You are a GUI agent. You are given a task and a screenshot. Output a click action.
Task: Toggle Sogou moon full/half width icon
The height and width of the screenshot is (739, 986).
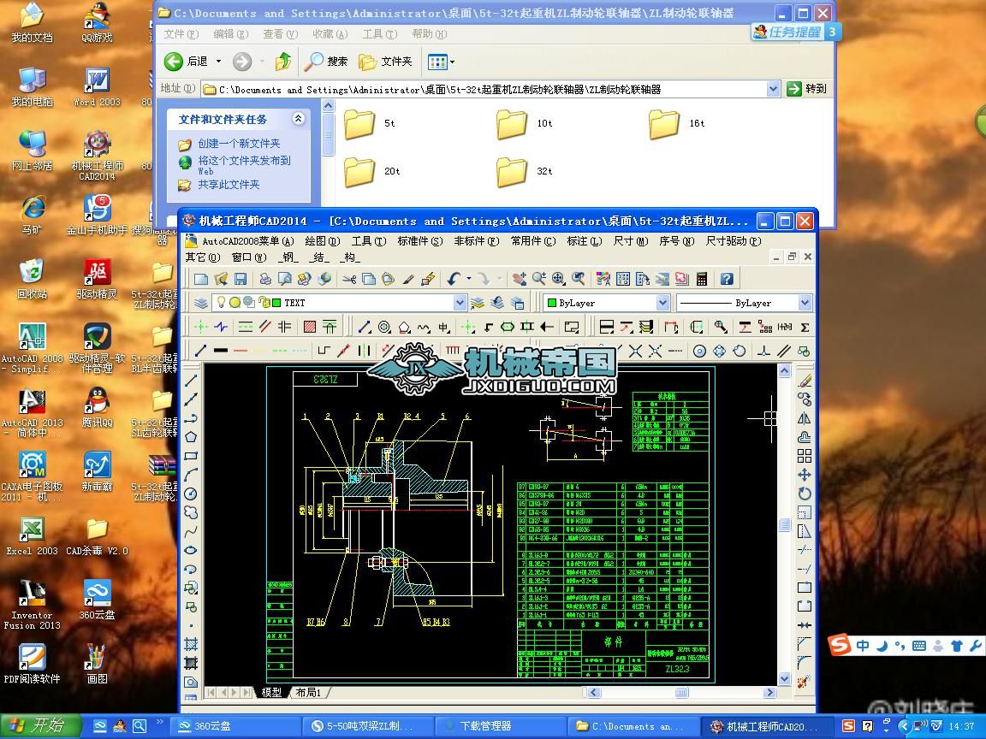[x=882, y=646]
